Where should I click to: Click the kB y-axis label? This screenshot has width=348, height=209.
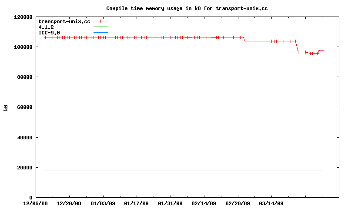6,107
